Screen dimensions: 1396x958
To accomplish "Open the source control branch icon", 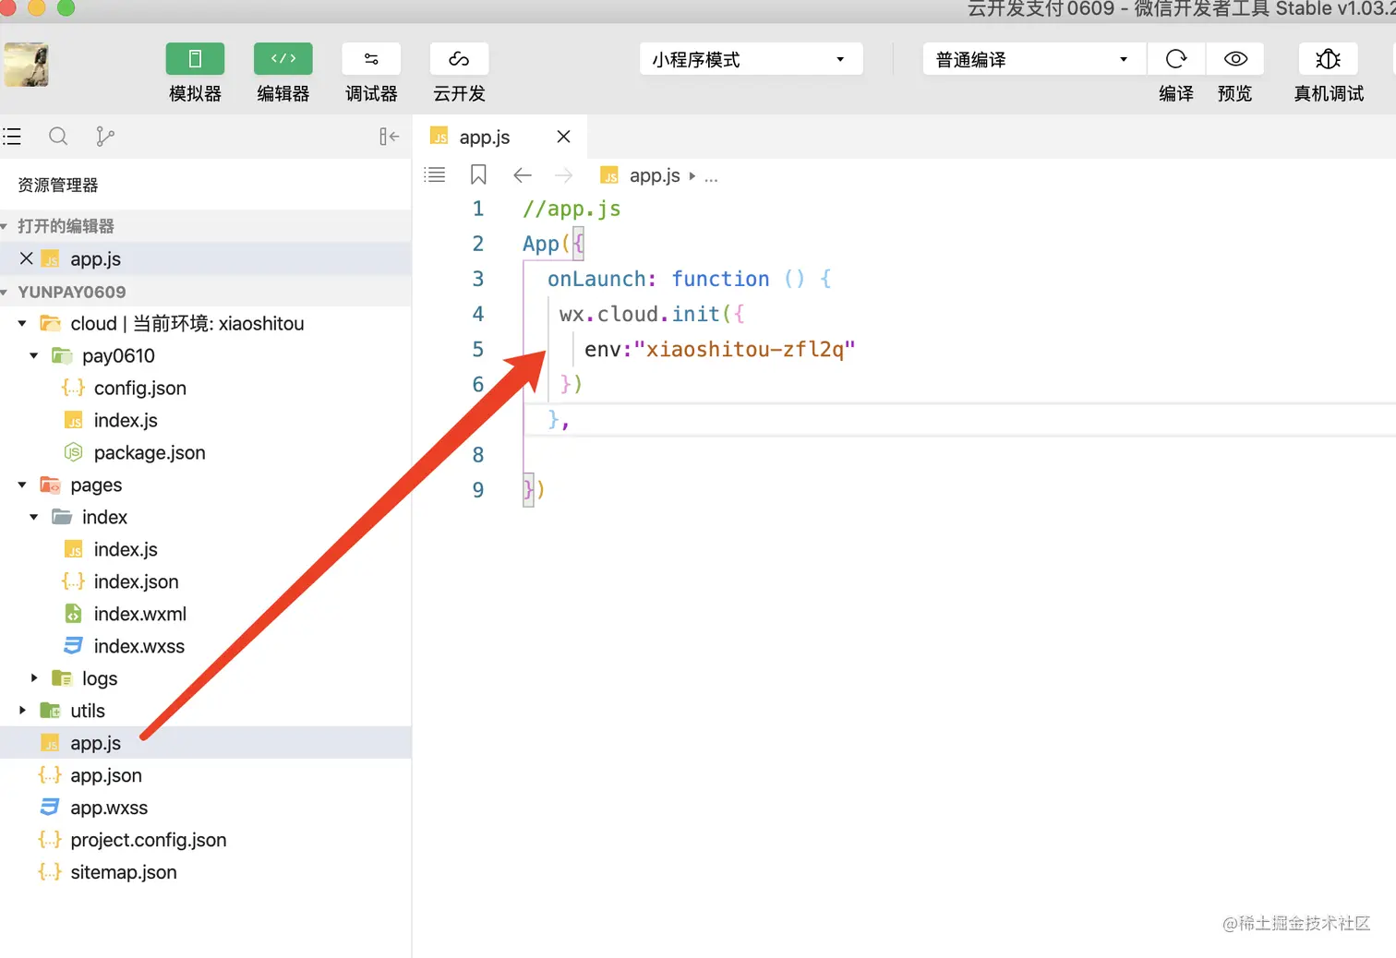I will [105, 137].
